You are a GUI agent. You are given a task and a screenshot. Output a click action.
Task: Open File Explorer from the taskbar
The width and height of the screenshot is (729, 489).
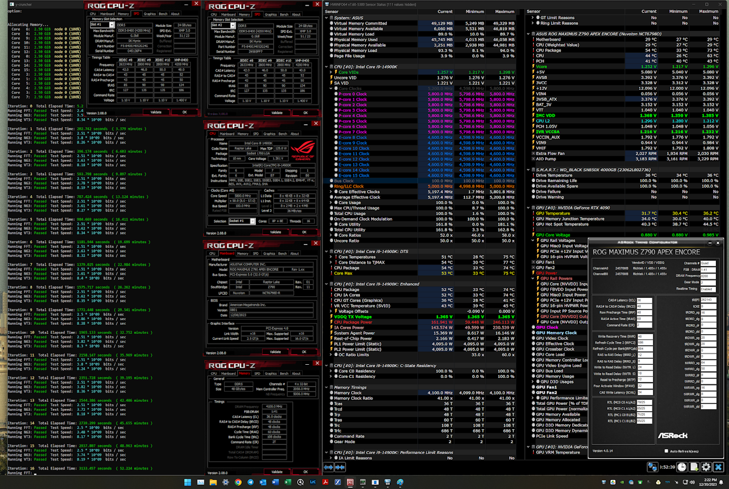[x=213, y=482]
